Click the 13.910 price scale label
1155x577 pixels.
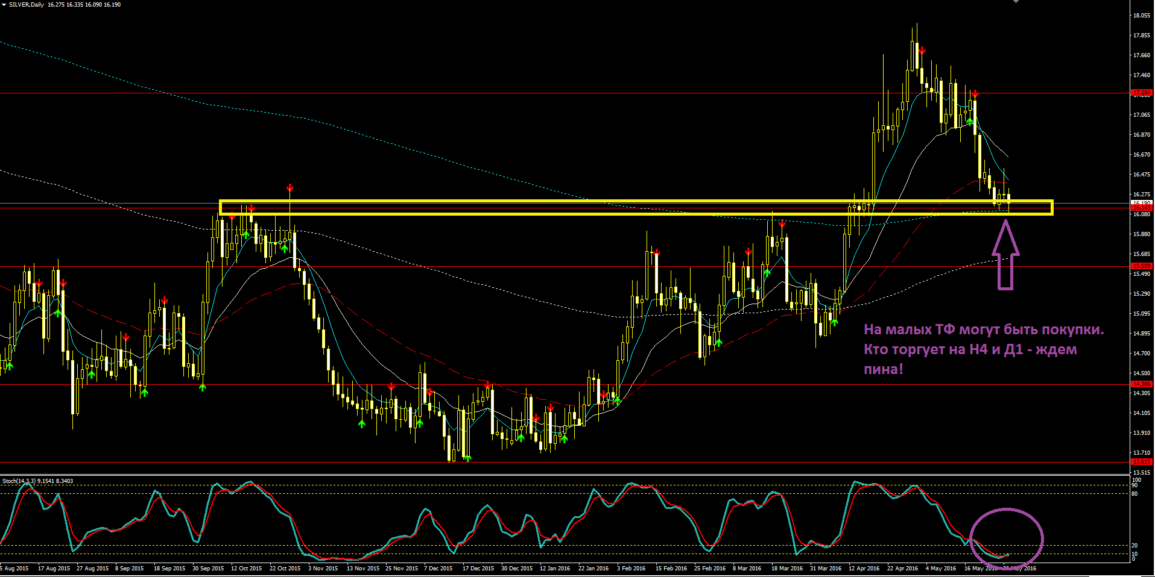tap(1142, 433)
